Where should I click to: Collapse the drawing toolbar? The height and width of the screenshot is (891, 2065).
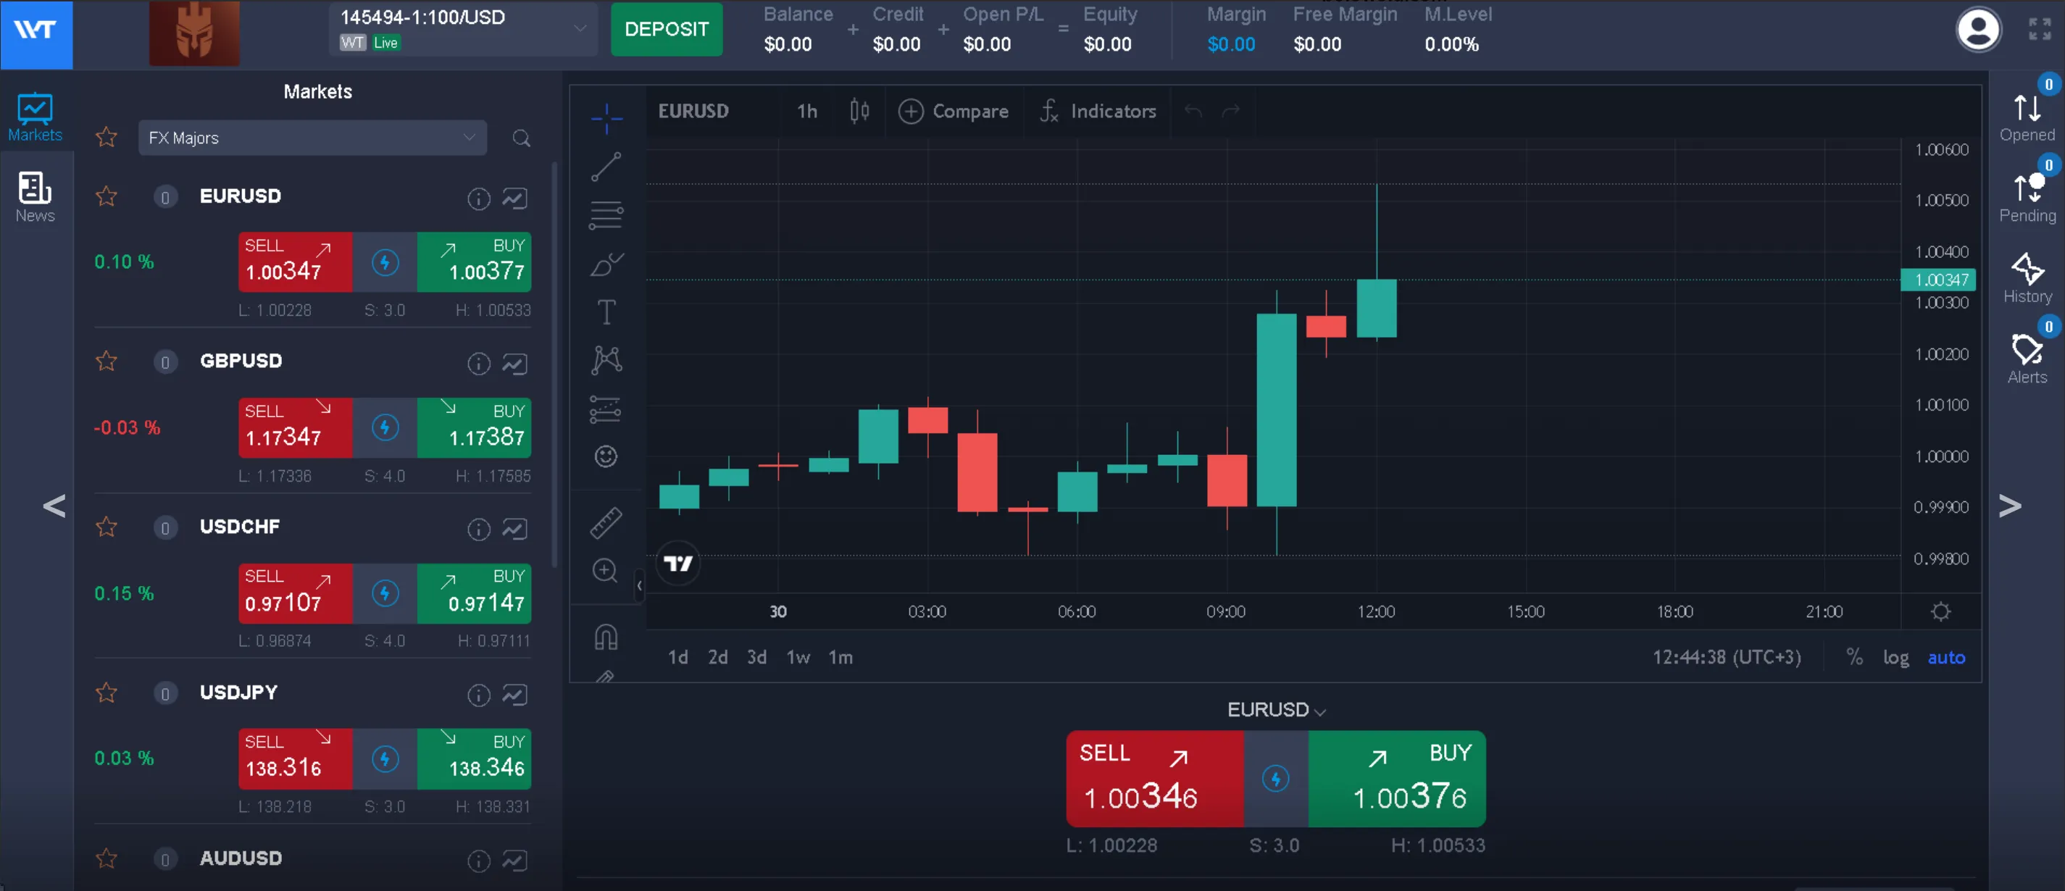tap(639, 586)
